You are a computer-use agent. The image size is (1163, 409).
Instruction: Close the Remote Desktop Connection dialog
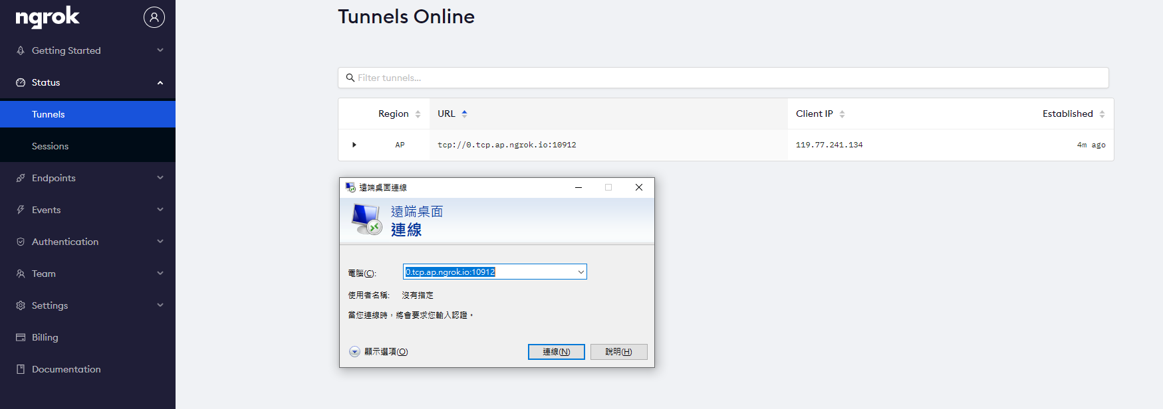pos(639,187)
